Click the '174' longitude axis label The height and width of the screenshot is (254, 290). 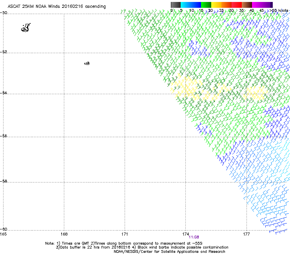(185, 234)
